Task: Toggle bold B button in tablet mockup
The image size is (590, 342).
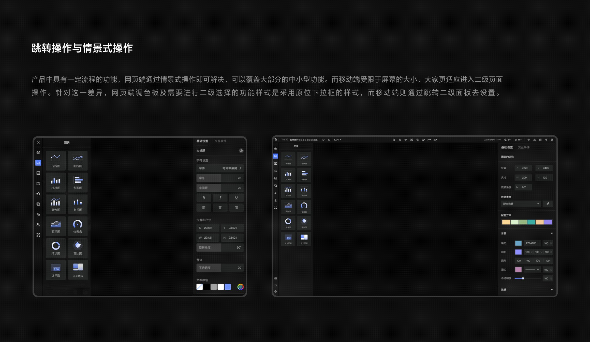Action: point(204,198)
